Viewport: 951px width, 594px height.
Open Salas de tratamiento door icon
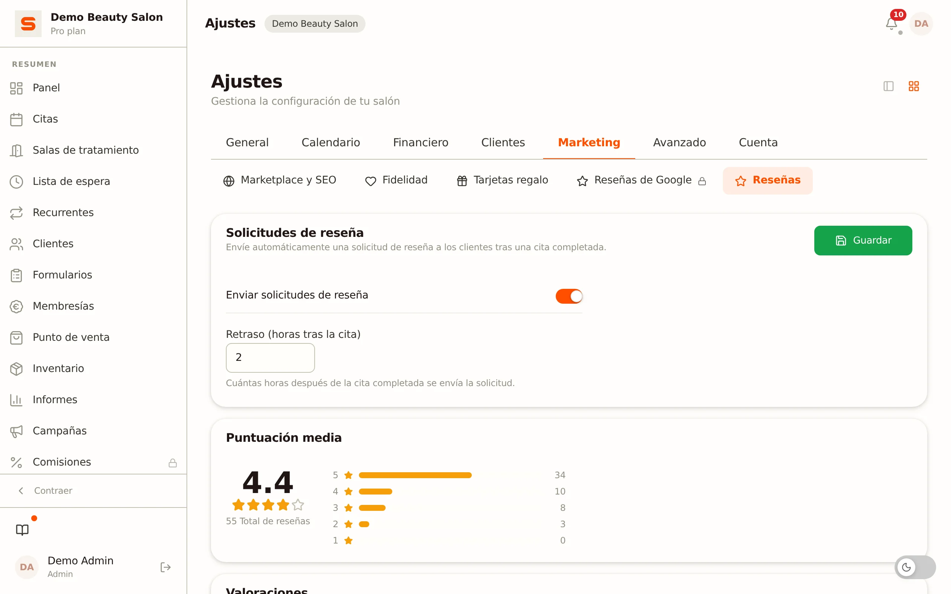click(16, 150)
